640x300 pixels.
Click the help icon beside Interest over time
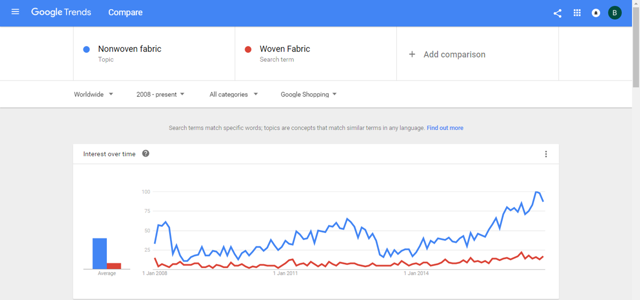[146, 154]
